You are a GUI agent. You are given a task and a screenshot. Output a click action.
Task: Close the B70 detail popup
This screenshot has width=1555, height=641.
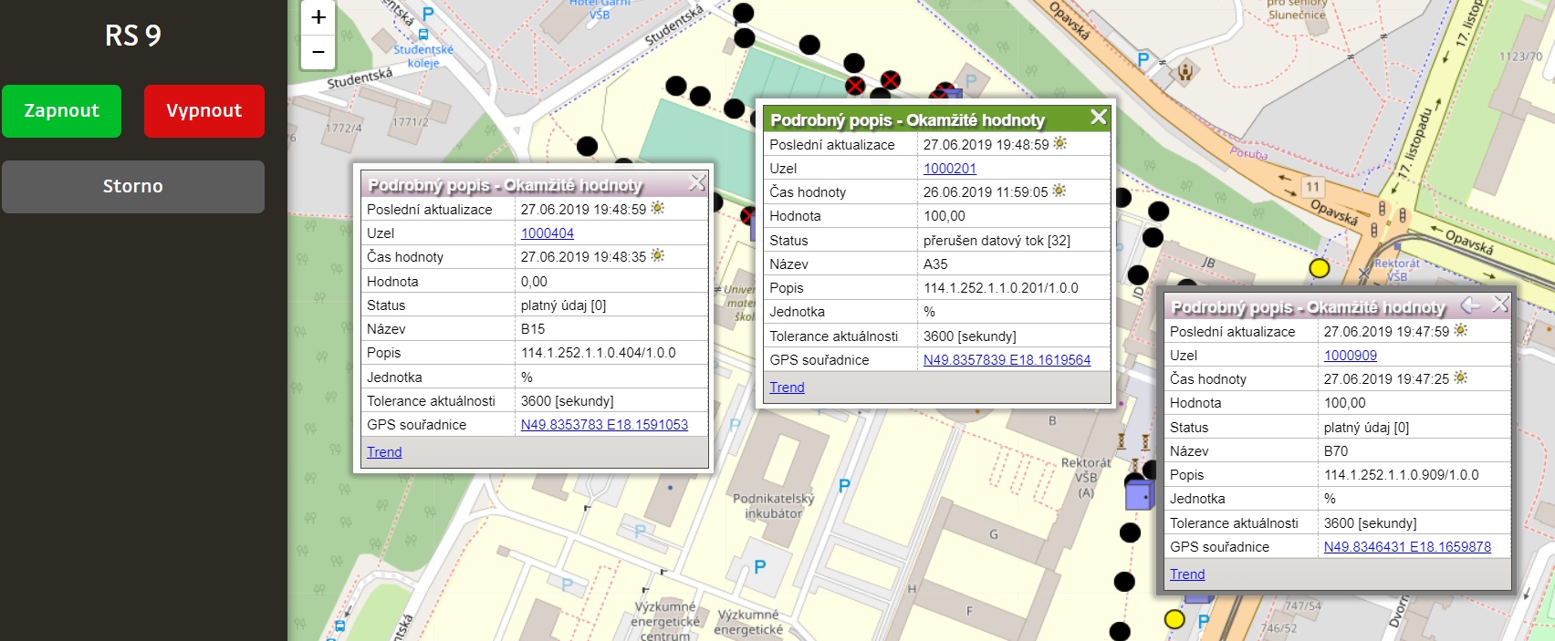pyautogui.click(x=1500, y=305)
